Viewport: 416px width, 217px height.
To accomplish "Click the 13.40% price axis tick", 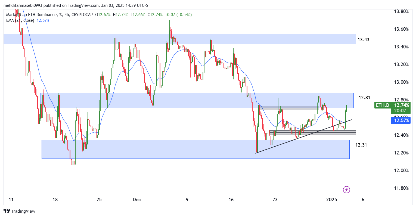I will point(401,47).
